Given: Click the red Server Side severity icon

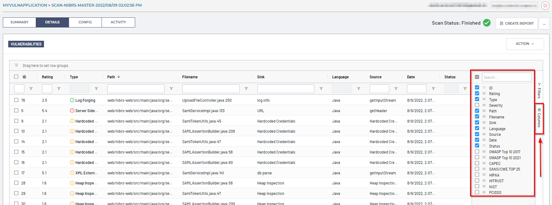Looking at the screenshot, I should click(72, 111).
